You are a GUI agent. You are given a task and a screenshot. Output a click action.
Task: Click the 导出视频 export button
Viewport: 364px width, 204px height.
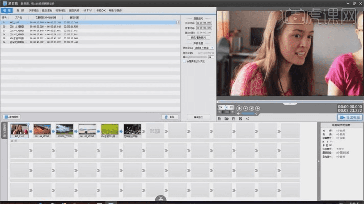350,118
